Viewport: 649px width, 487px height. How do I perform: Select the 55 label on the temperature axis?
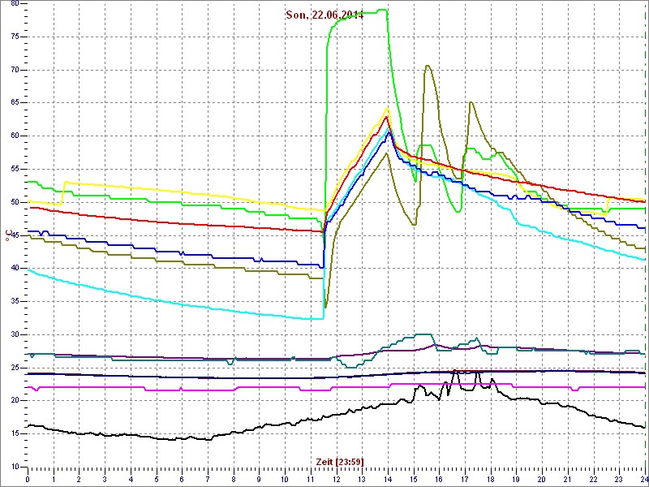coord(14,169)
